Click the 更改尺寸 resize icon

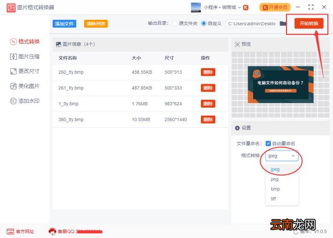coord(13,71)
